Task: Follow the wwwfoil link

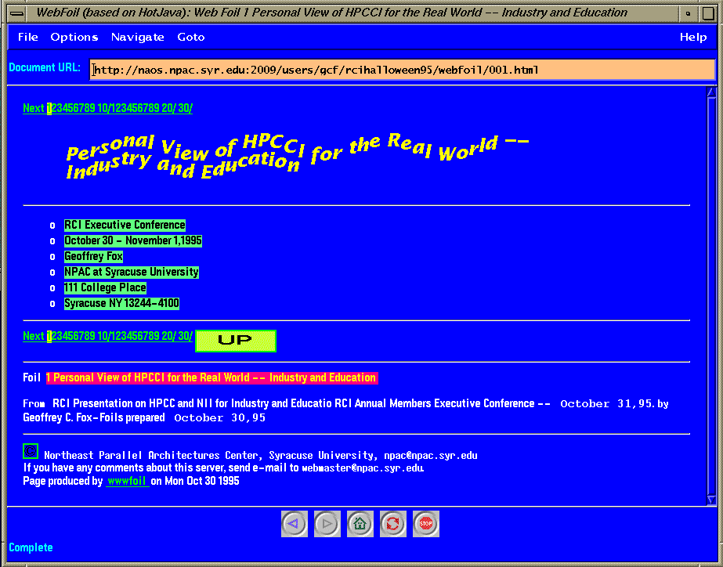Action: tap(127, 481)
